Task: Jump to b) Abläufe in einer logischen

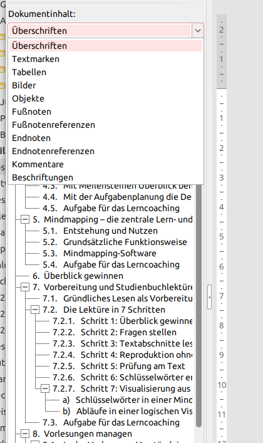Action: click(127, 411)
